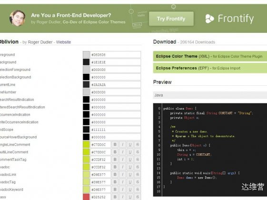Click 'Co-Dev of Eclipse Color Themes' text
This screenshot has width=267, height=200.
coord(94,22)
